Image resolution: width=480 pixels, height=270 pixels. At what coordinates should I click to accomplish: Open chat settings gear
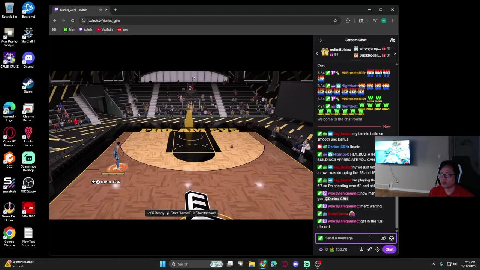(x=378, y=249)
